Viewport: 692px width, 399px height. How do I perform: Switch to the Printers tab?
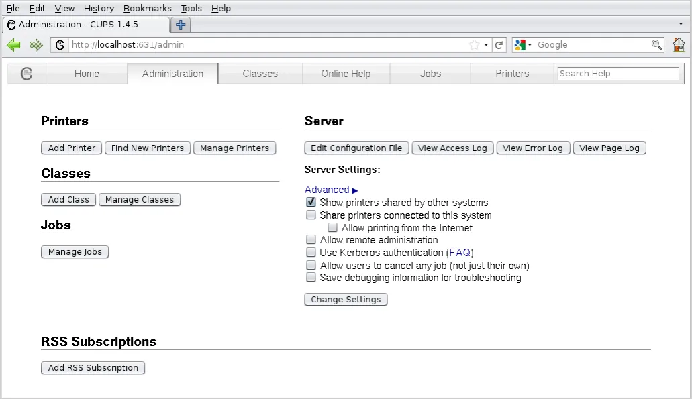[511, 74]
